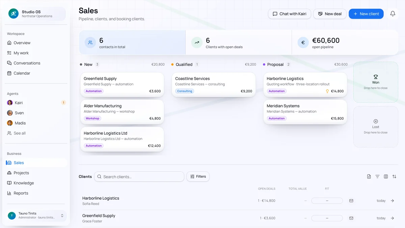Open Calendar in the sidebar
The image size is (405, 228).
coord(36,73)
